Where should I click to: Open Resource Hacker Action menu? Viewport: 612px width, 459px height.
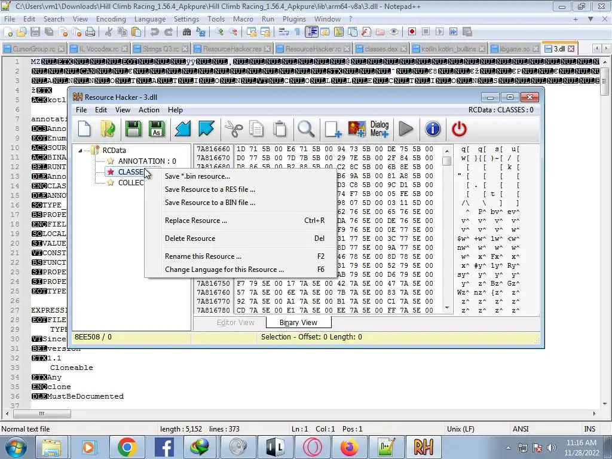tap(149, 110)
